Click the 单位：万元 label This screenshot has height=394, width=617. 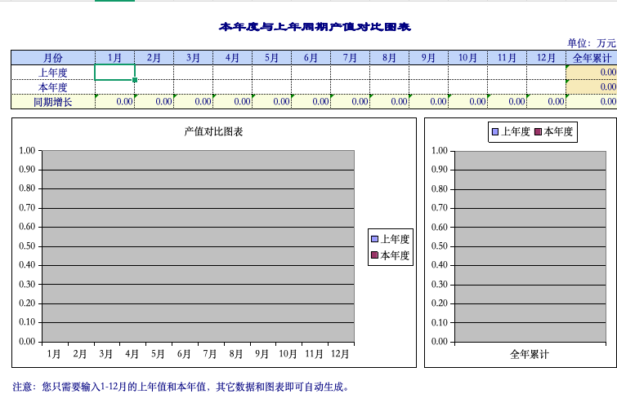click(592, 43)
